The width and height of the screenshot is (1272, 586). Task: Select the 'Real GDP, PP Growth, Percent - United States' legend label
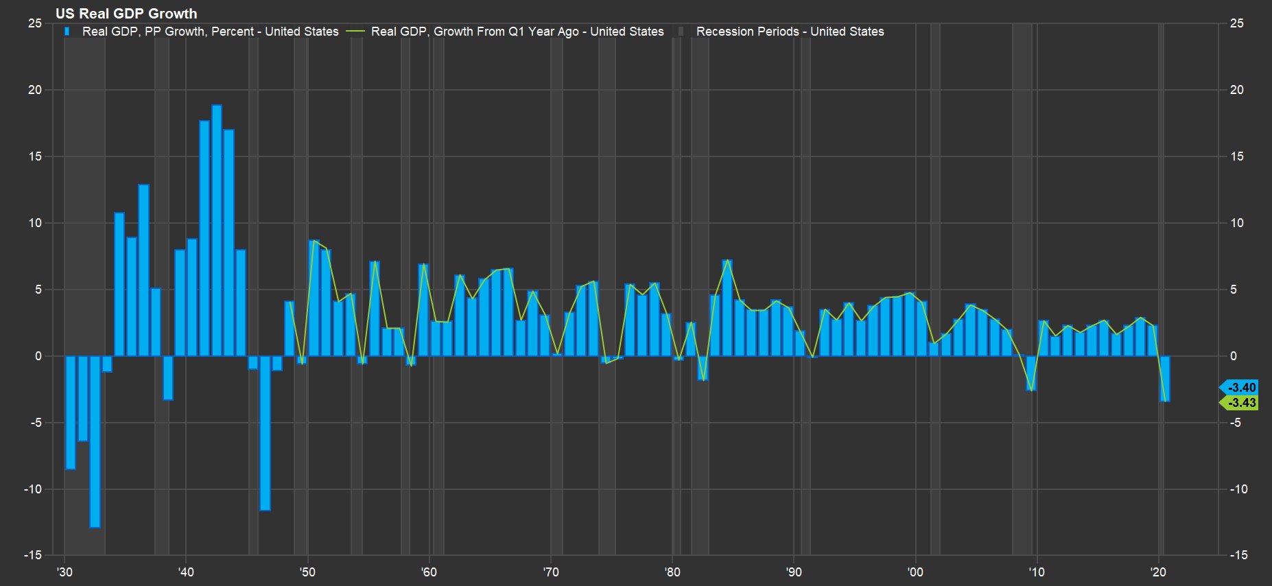tap(211, 32)
